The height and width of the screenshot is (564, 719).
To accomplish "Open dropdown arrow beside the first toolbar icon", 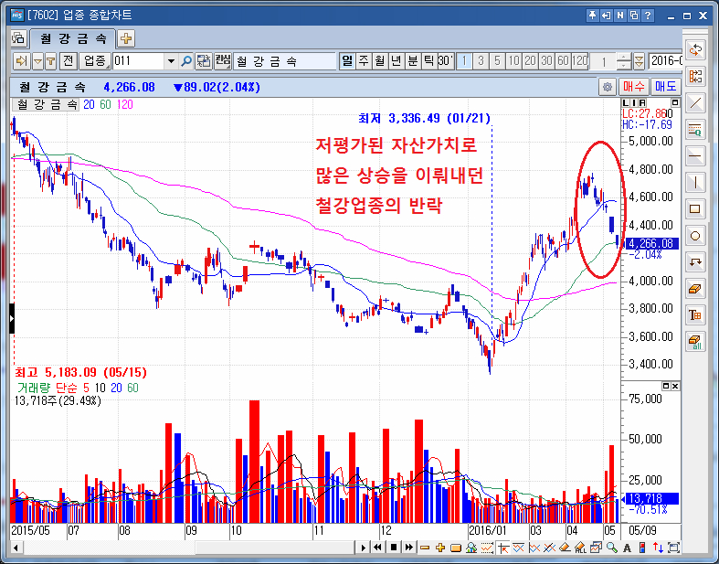I will (x=37, y=61).
